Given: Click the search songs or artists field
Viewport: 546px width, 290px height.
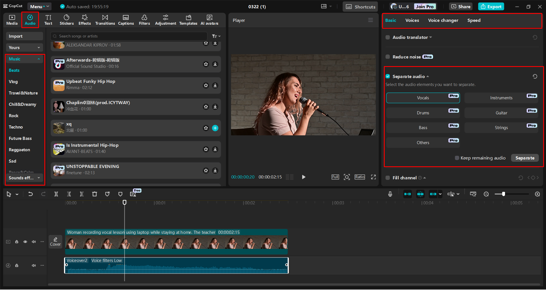Looking at the screenshot, I should pos(128,36).
